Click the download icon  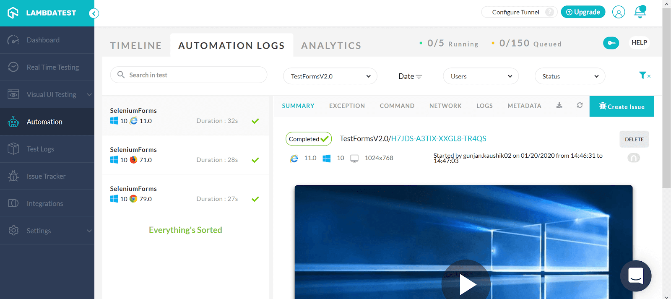coord(559,105)
